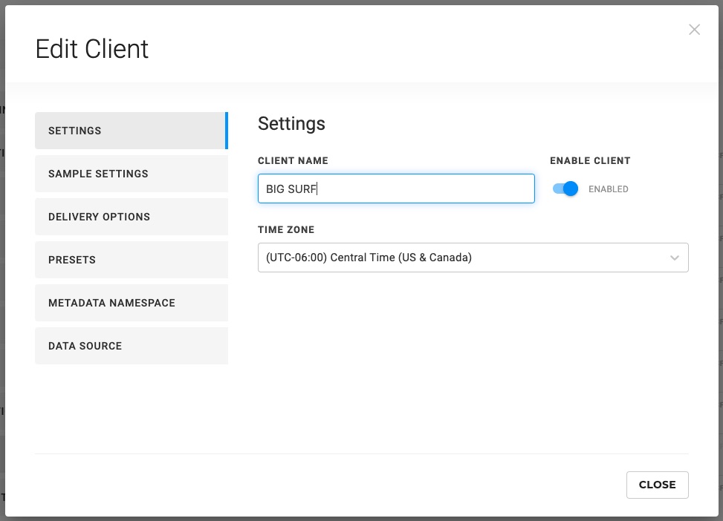Click the Time Zone field label
The image size is (723, 521).
click(286, 230)
